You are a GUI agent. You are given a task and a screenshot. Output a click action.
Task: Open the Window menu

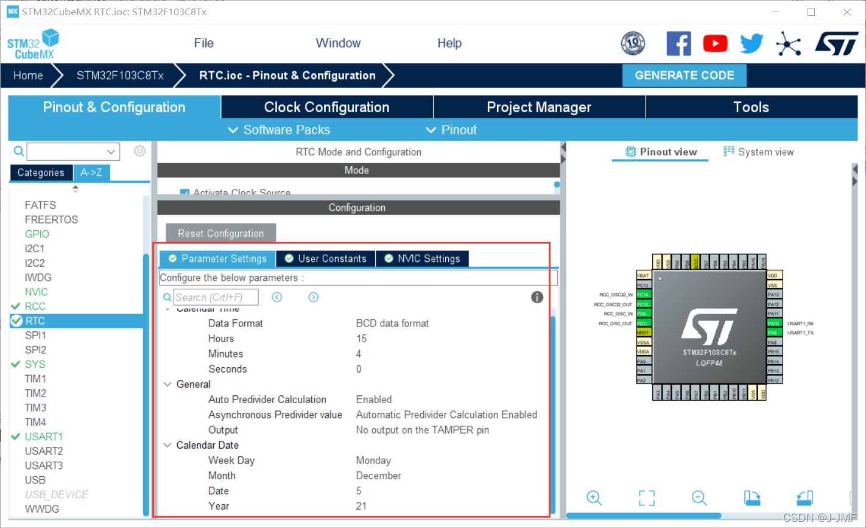click(x=338, y=43)
